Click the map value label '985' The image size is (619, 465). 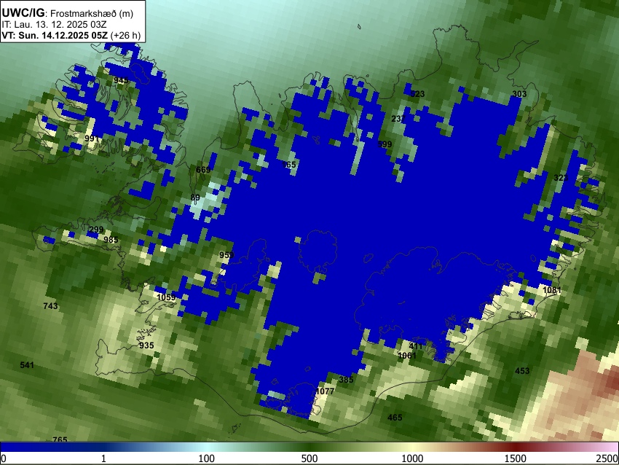coord(111,240)
